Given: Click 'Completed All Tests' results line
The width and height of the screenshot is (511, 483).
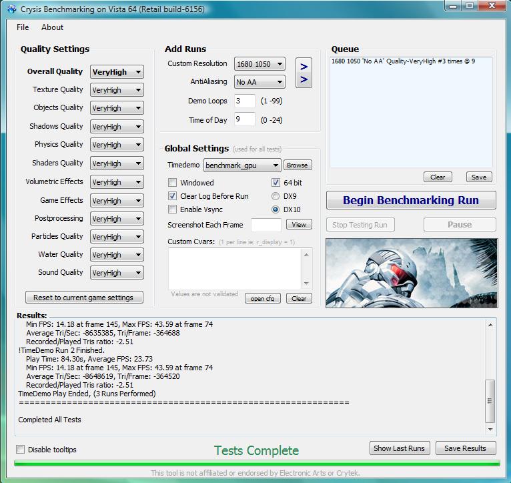Looking at the screenshot, I should click(49, 420).
